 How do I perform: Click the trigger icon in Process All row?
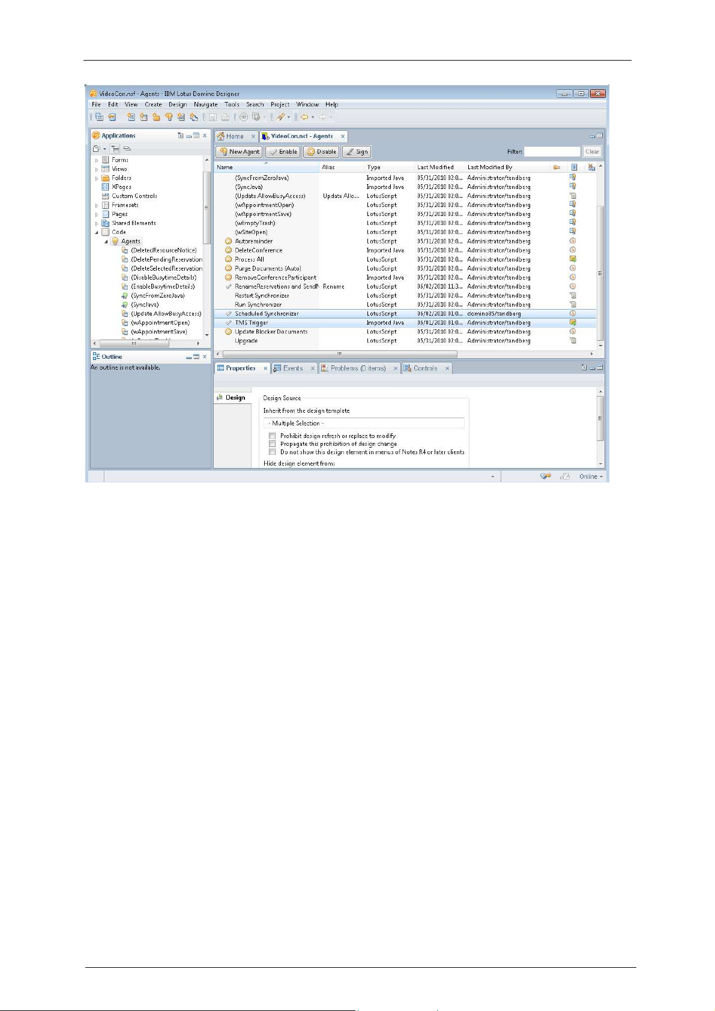click(573, 259)
